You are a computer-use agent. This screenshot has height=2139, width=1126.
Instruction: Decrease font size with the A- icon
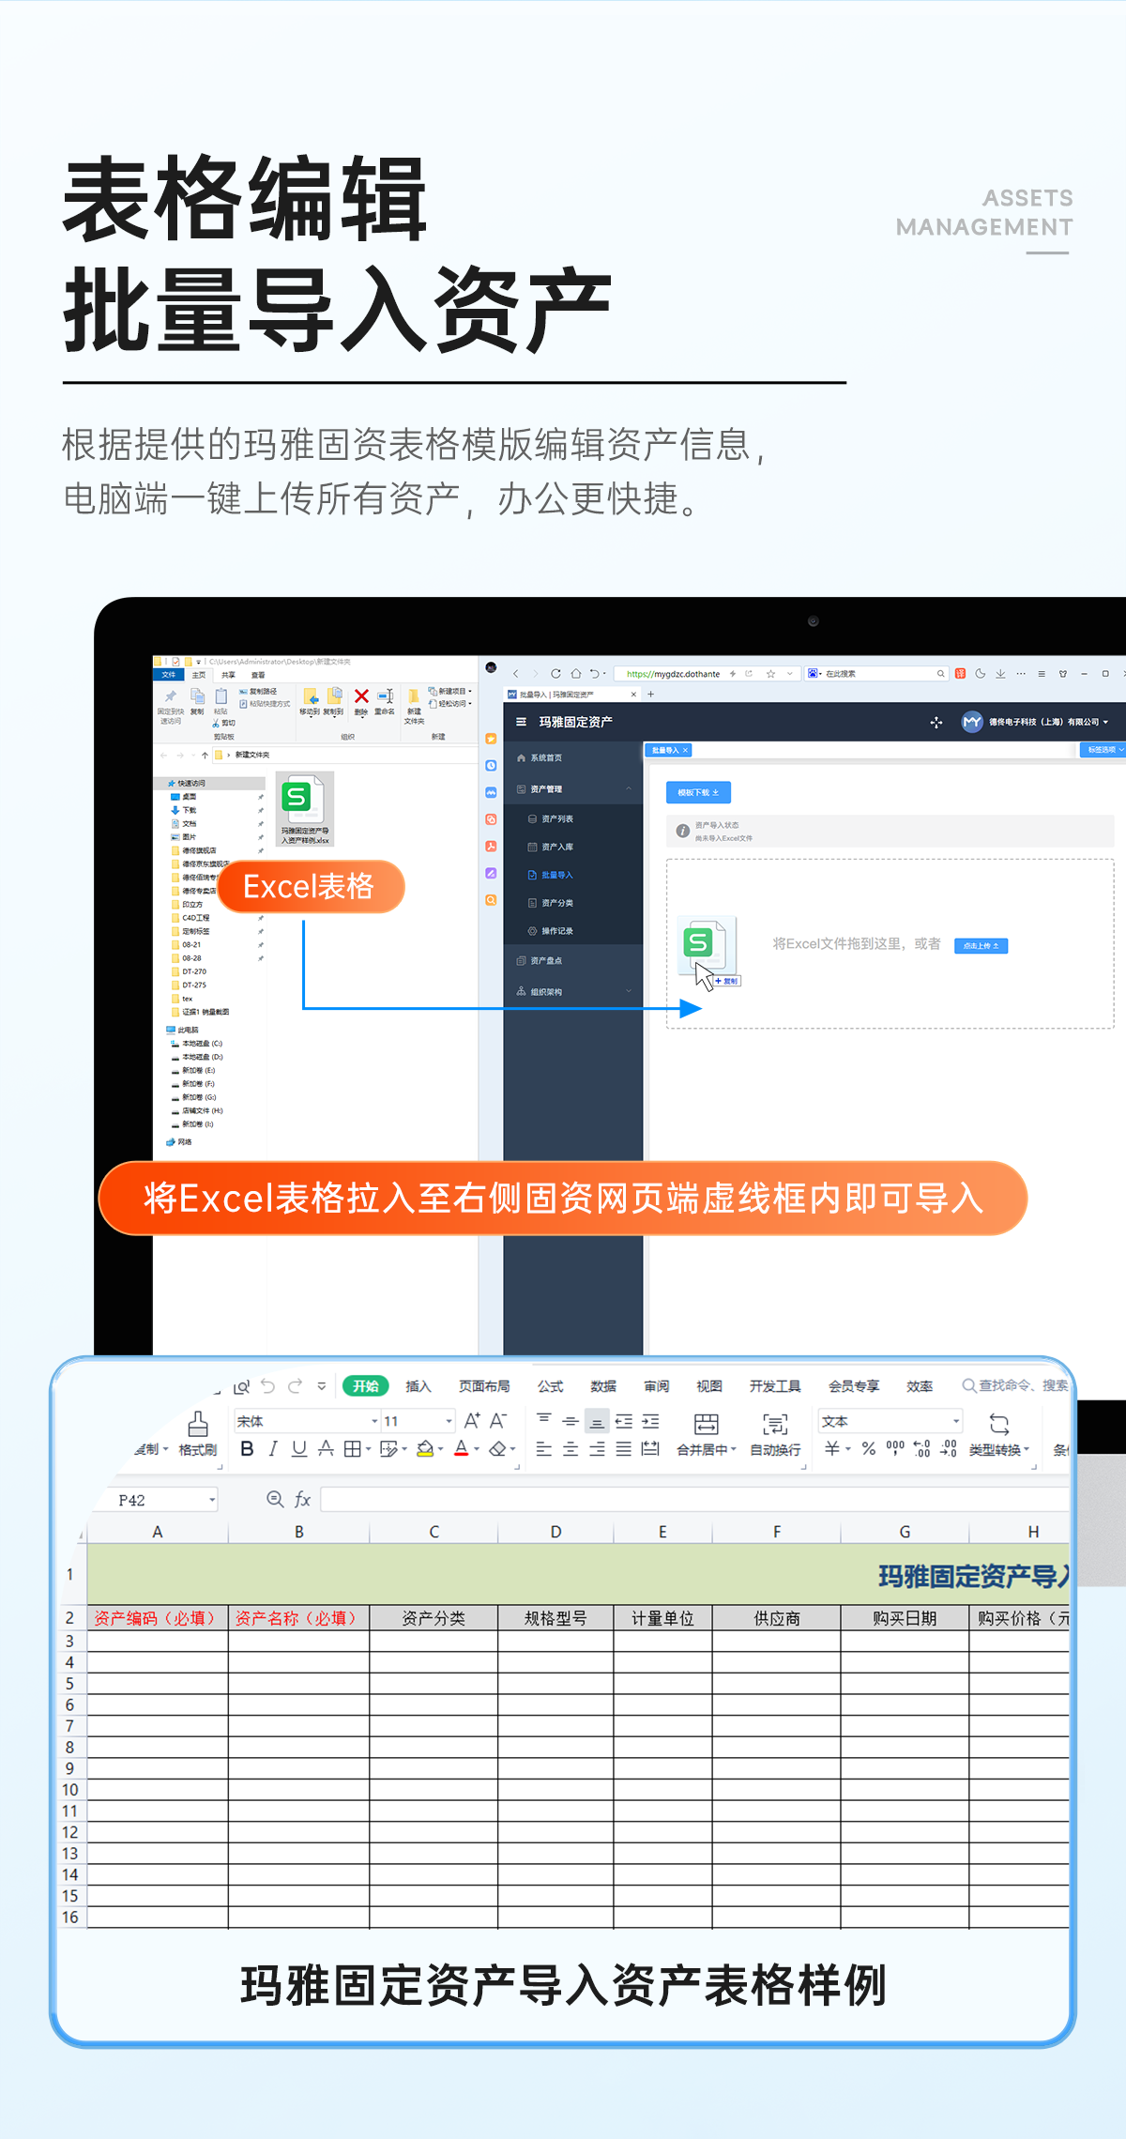498,1421
